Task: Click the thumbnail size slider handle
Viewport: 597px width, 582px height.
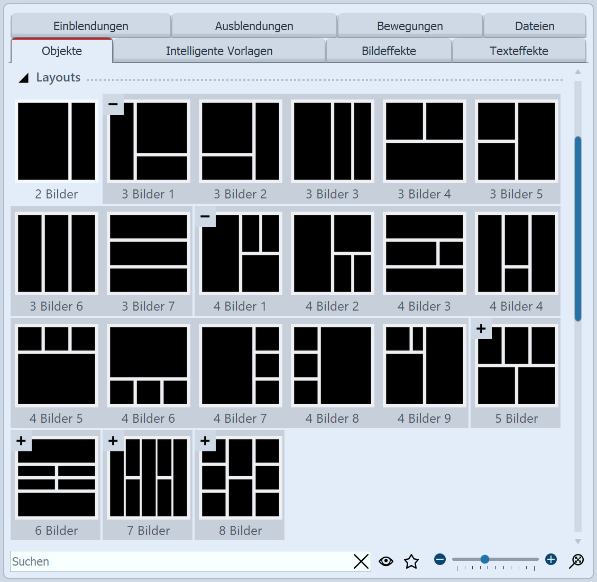Action: coord(484,558)
